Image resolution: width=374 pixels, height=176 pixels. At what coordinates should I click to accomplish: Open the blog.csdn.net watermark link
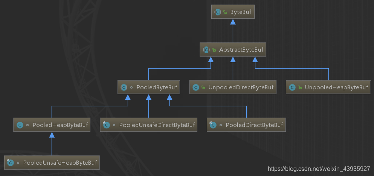(x=319, y=169)
